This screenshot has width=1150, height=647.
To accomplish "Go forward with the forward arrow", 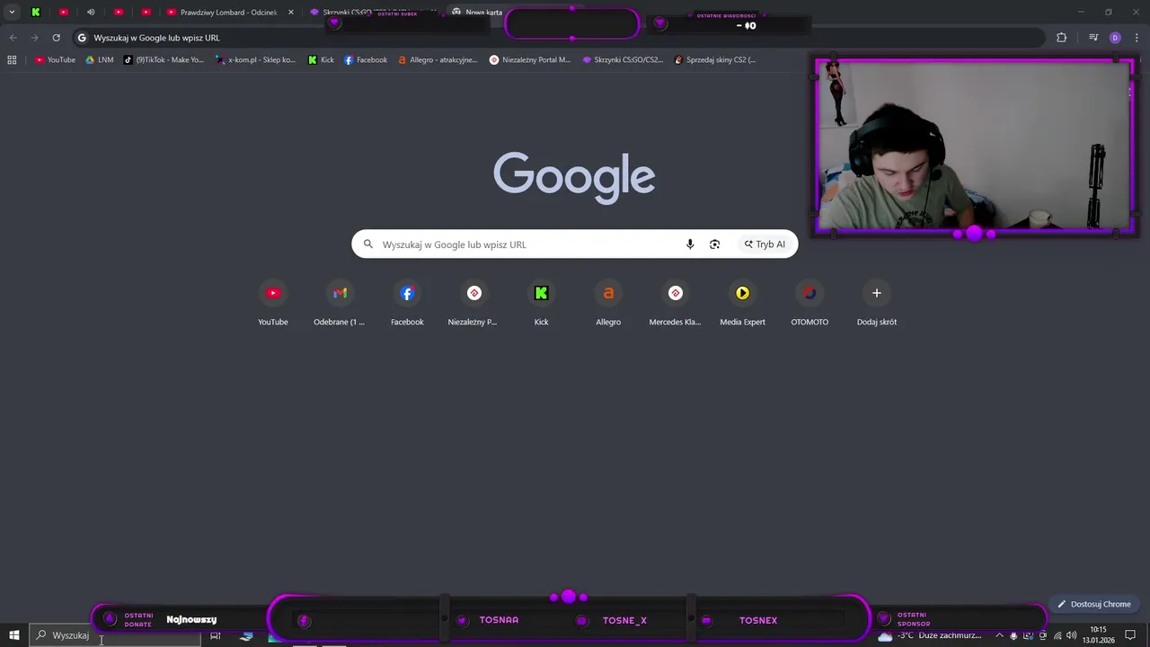I will point(34,38).
